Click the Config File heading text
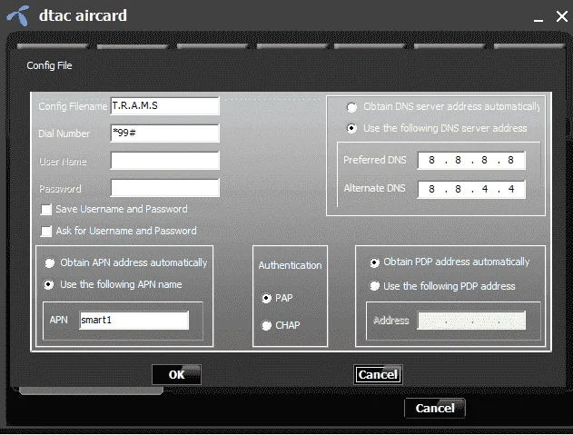This screenshot has width=573, height=435. pos(49,65)
